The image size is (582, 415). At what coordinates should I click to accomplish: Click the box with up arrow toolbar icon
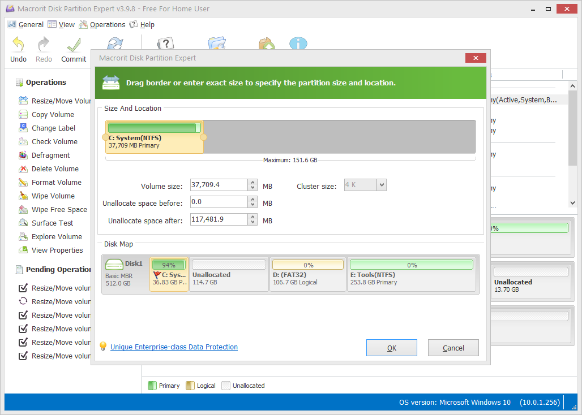tap(267, 44)
